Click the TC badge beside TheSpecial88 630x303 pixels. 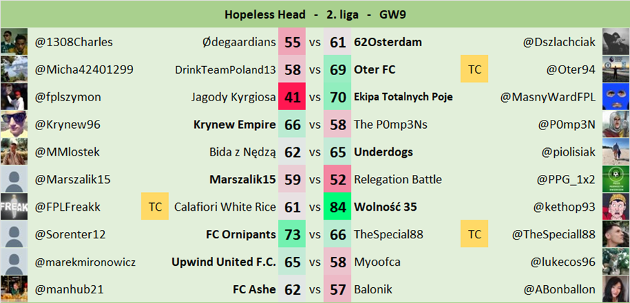click(x=474, y=234)
